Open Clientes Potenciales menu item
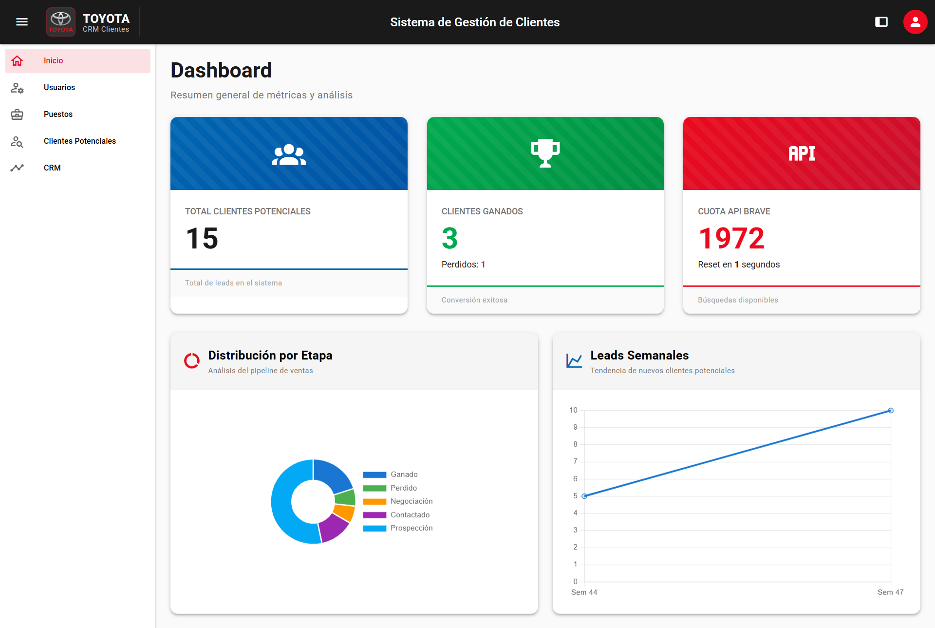Image resolution: width=935 pixels, height=628 pixels. 80,141
